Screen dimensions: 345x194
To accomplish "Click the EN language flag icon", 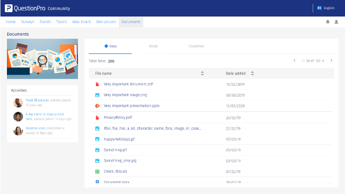I will (319, 8).
